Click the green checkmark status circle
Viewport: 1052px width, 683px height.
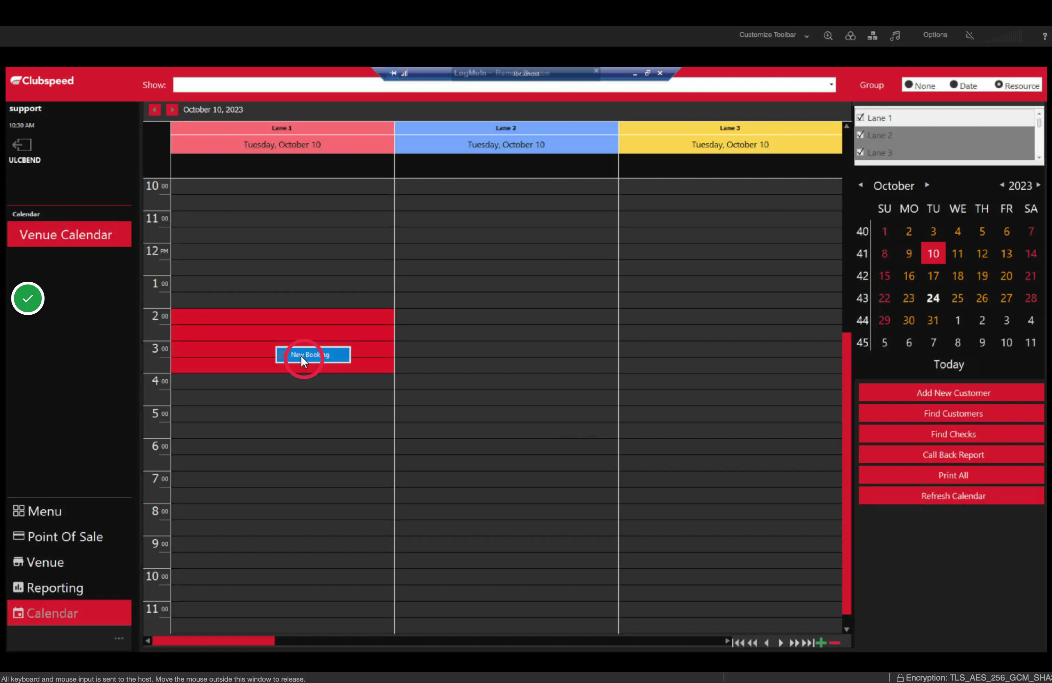(28, 299)
